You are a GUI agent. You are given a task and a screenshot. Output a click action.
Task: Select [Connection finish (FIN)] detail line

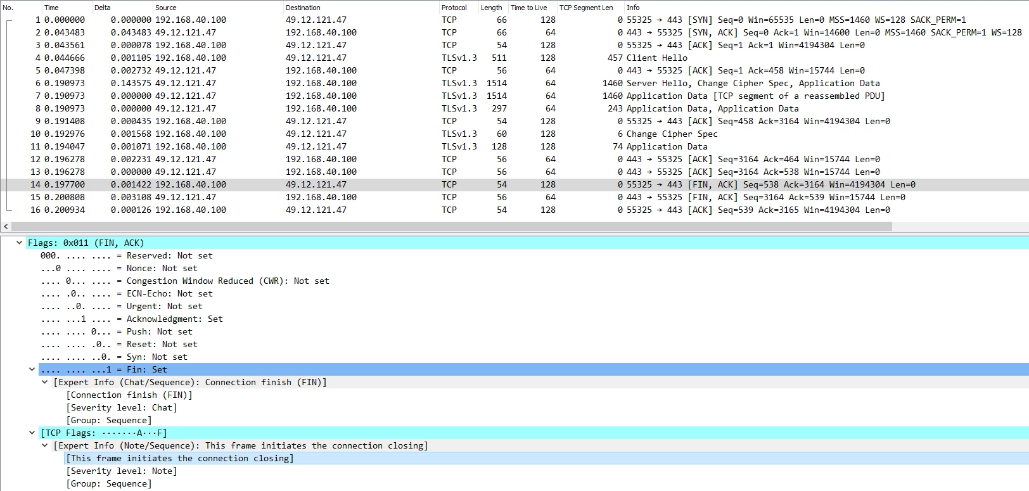click(x=129, y=395)
